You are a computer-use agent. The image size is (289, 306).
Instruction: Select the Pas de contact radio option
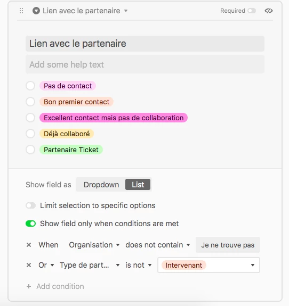[30, 86]
